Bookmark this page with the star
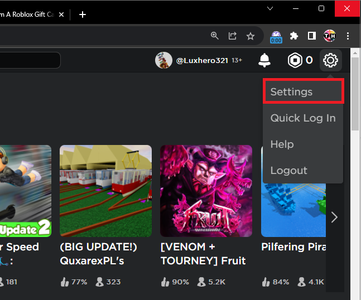 [x=251, y=36]
